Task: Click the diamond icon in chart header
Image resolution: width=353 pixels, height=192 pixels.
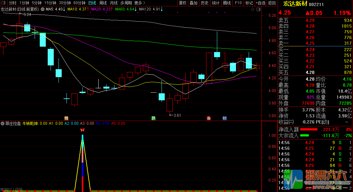Action: 253,10
